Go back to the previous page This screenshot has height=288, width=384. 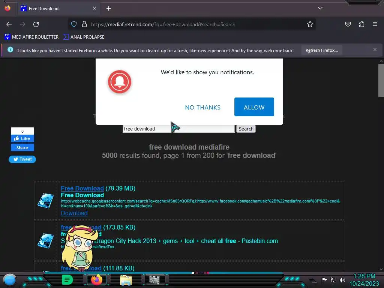[9, 24]
